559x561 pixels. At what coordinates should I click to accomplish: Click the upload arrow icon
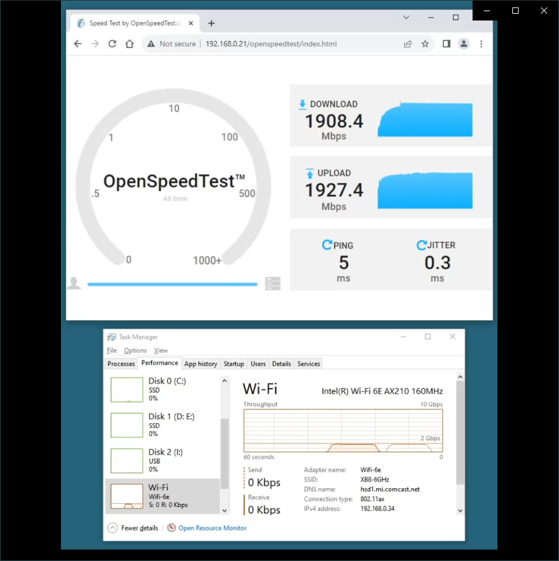(x=310, y=173)
